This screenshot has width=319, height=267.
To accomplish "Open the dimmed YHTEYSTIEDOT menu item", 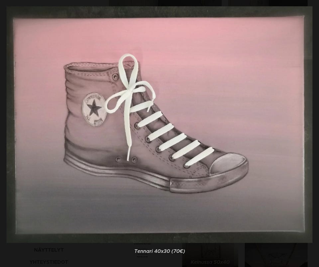I will point(49,262).
